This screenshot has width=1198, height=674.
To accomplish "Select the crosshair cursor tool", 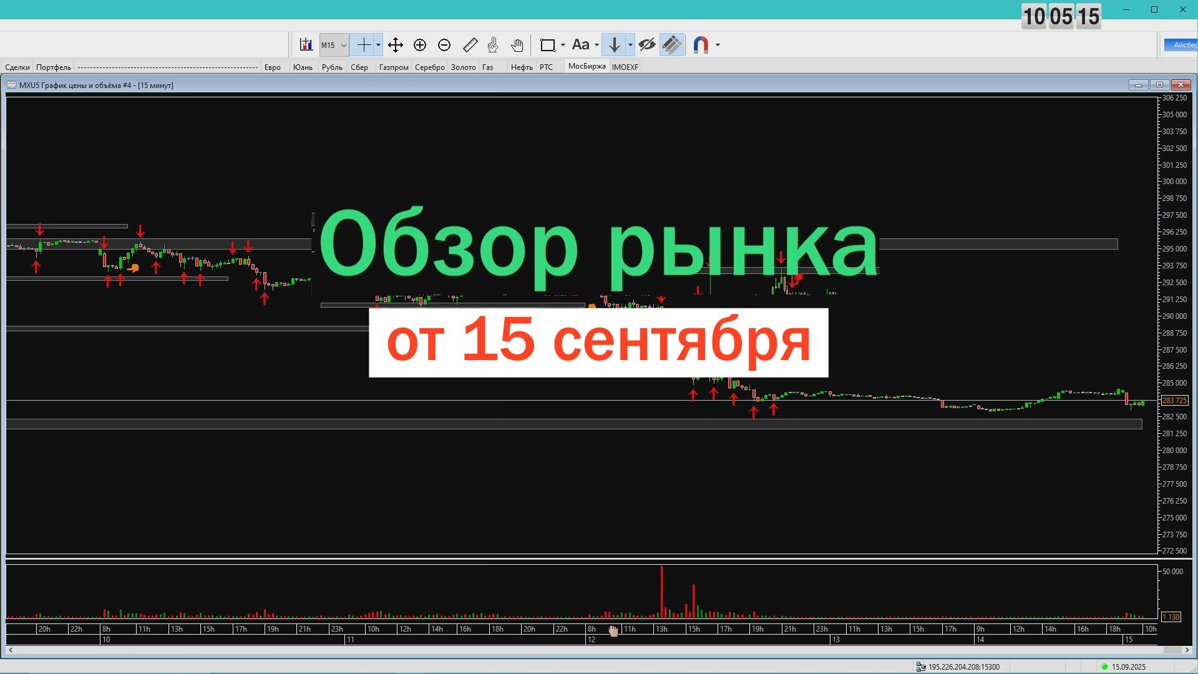I will point(364,44).
